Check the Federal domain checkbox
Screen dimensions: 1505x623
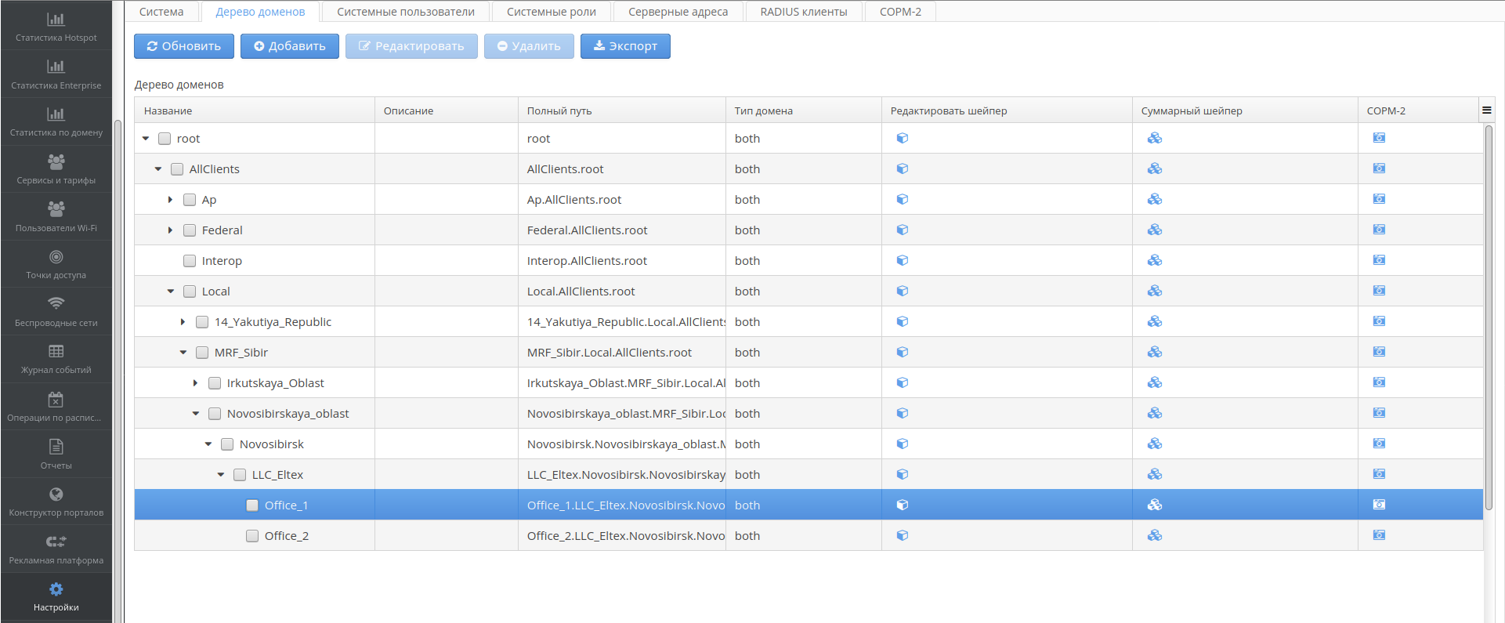click(x=190, y=230)
